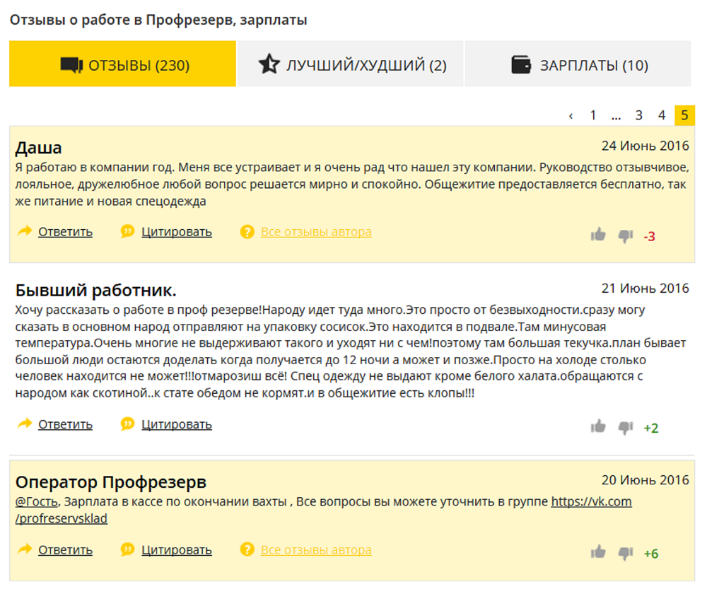Click the +2 rating of Бывший работник
Screen dimensions: 707x594
pos(651,428)
